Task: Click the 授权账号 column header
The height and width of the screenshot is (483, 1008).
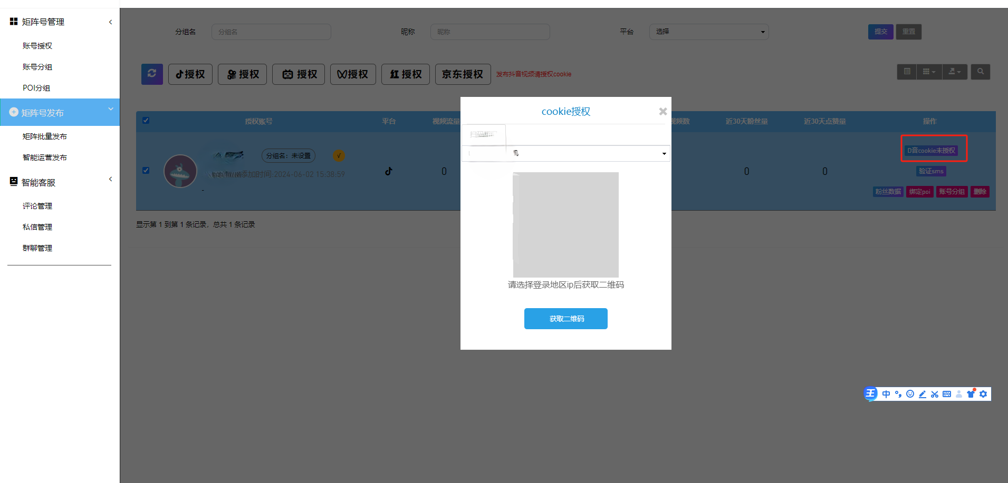Action: coord(258,121)
